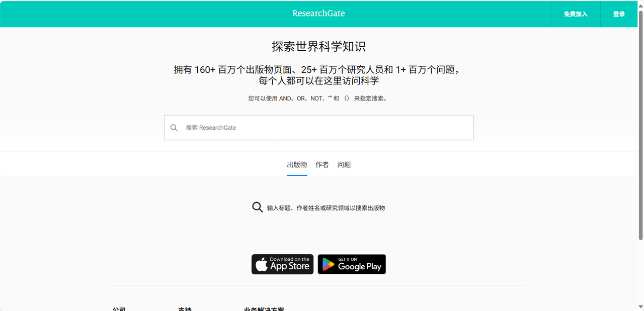Open the 登录 login link
Image resolution: width=644 pixels, height=311 pixels.
[x=619, y=14]
